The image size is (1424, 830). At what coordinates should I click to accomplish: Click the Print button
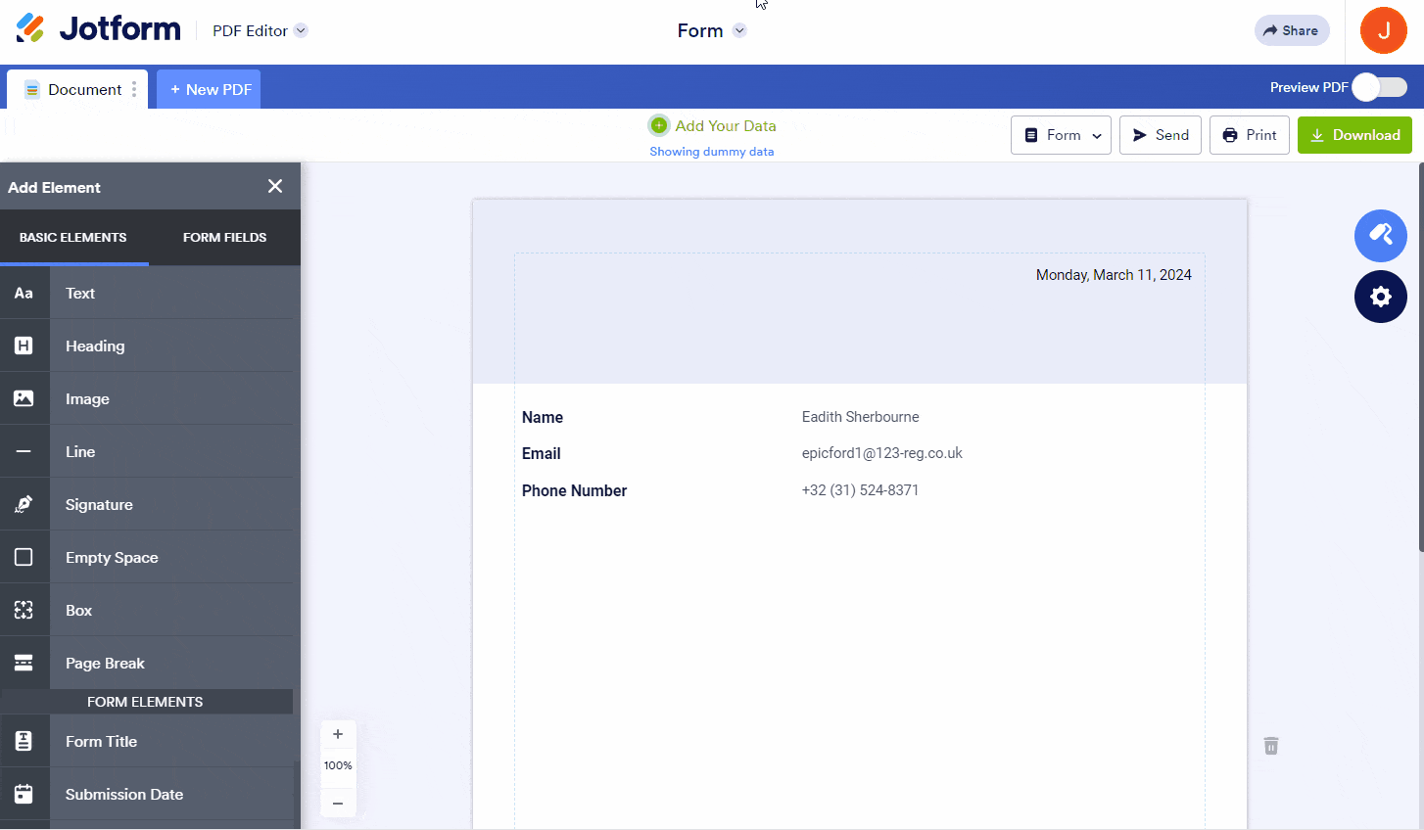pyautogui.click(x=1250, y=135)
